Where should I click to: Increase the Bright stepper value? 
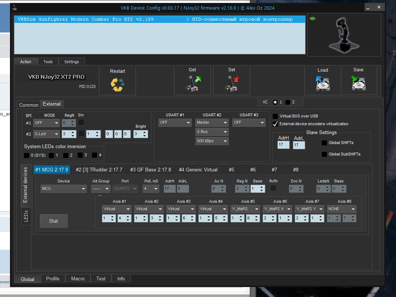click(x=144, y=132)
